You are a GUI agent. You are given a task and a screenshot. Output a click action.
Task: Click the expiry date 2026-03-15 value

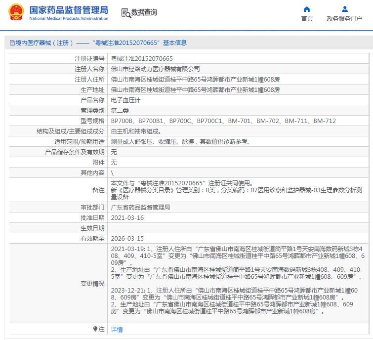[127, 238]
